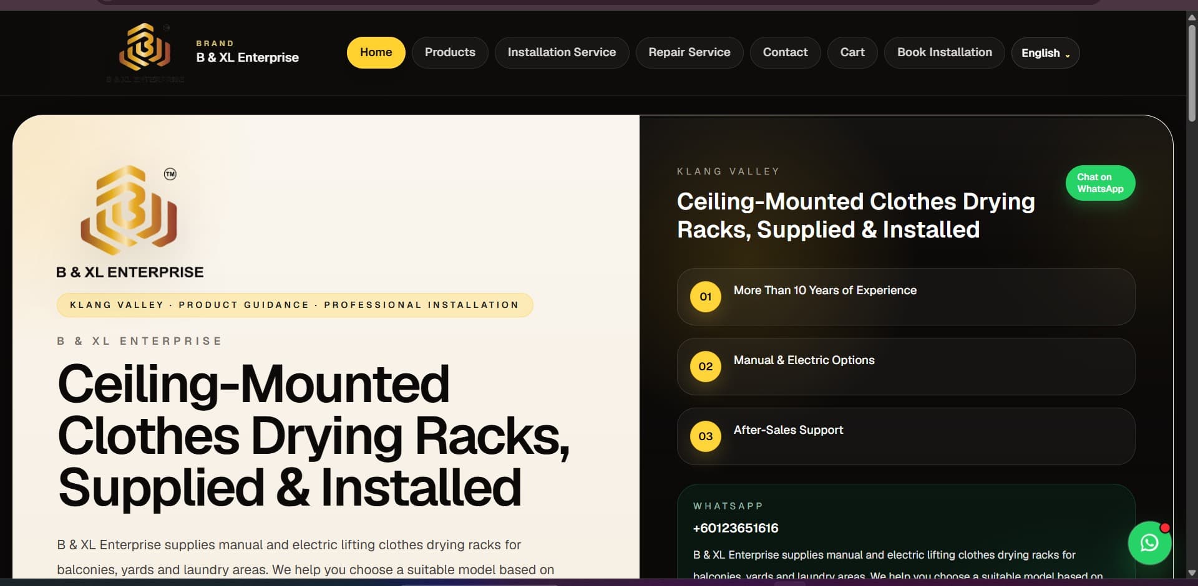Click the 01 number badge

pos(705,297)
